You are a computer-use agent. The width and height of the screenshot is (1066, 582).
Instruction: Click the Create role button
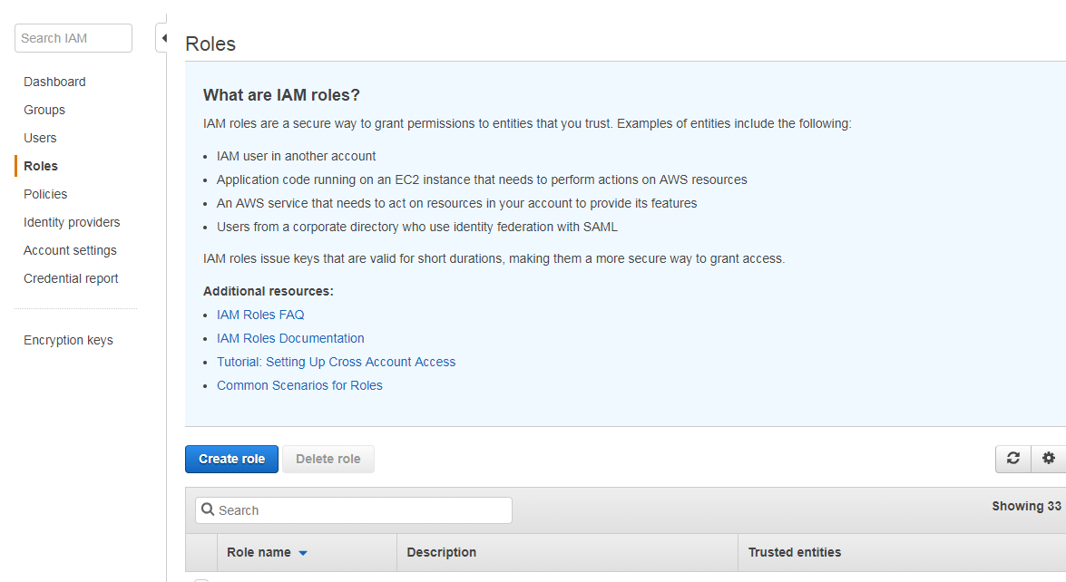(x=232, y=459)
